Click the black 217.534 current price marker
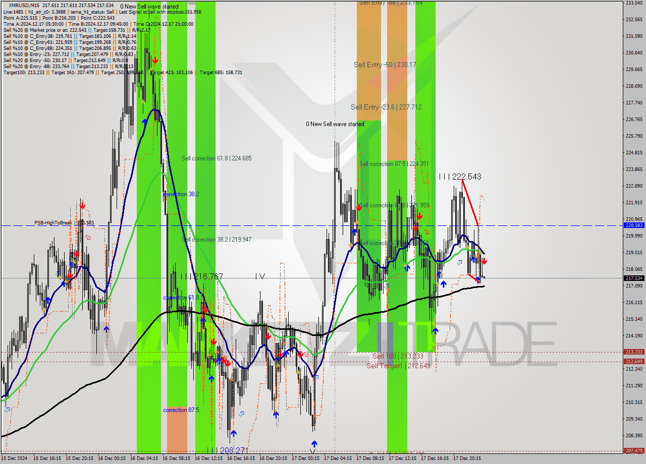646x464 pixels. coord(634,278)
